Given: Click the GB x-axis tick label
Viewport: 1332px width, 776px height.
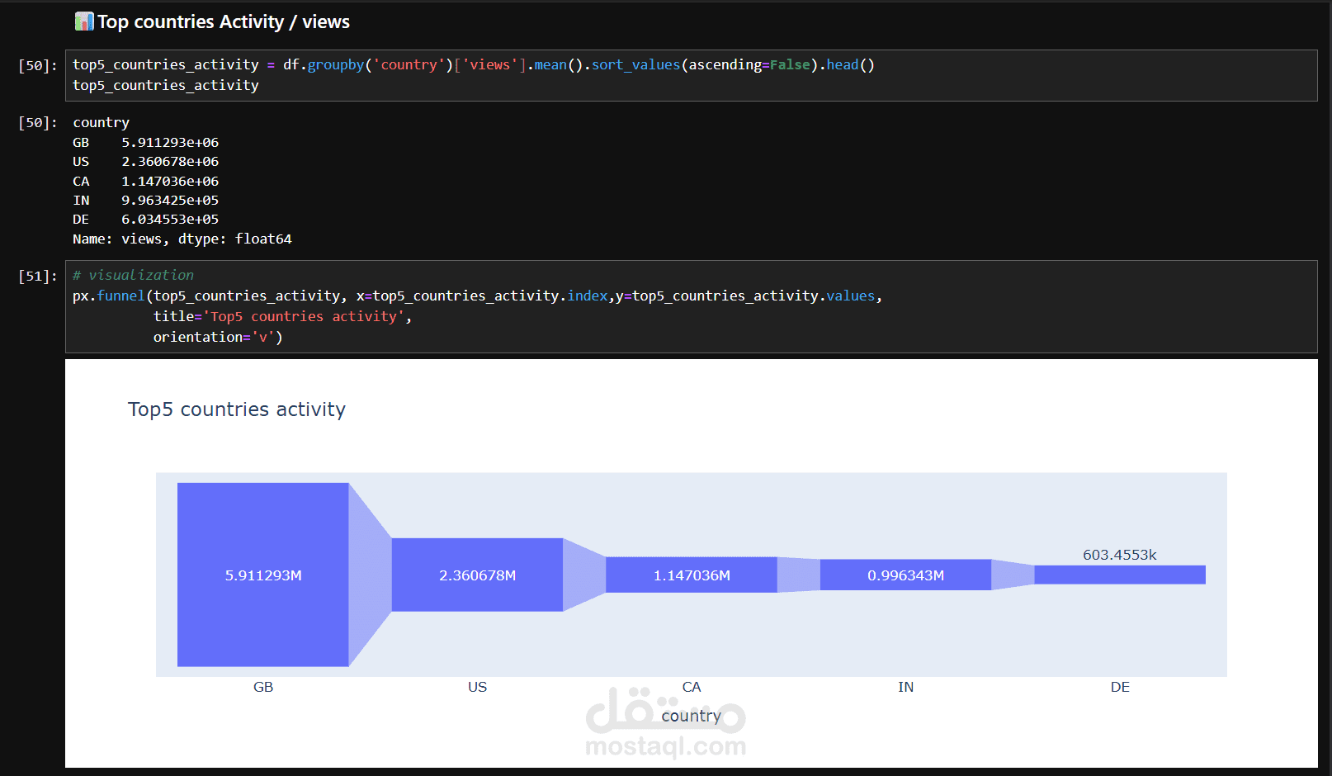Looking at the screenshot, I should point(263,687).
